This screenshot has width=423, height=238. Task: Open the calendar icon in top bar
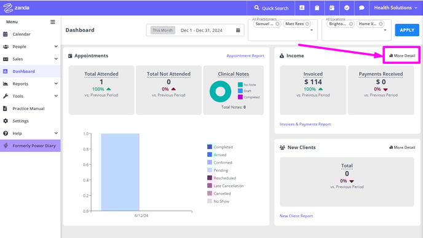332,8
